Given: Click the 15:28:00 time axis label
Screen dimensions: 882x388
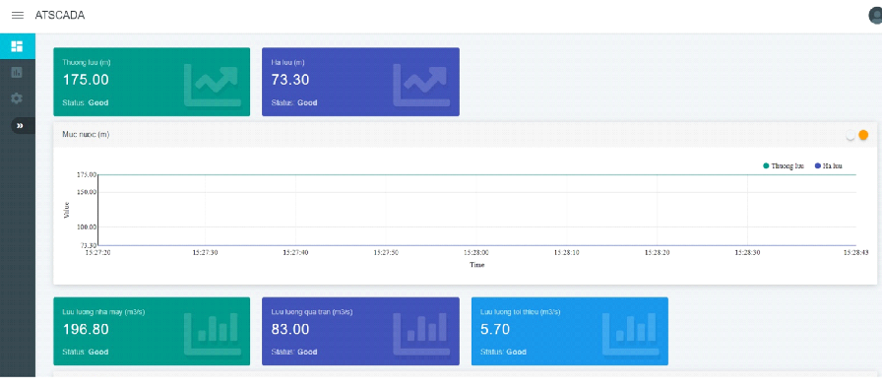Looking at the screenshot, I should point(475,253).
